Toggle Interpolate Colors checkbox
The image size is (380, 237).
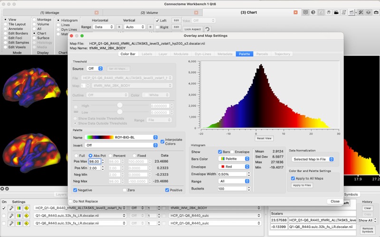pyautogui.click(x=162, y=141)
